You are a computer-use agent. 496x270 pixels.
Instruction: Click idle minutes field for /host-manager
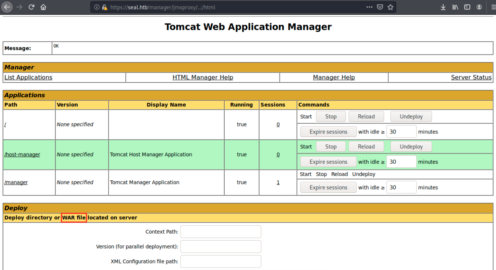(x=401, y=162)
